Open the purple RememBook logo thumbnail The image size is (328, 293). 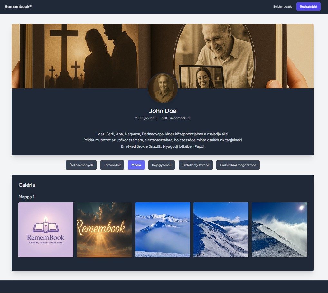coord(46,230)
